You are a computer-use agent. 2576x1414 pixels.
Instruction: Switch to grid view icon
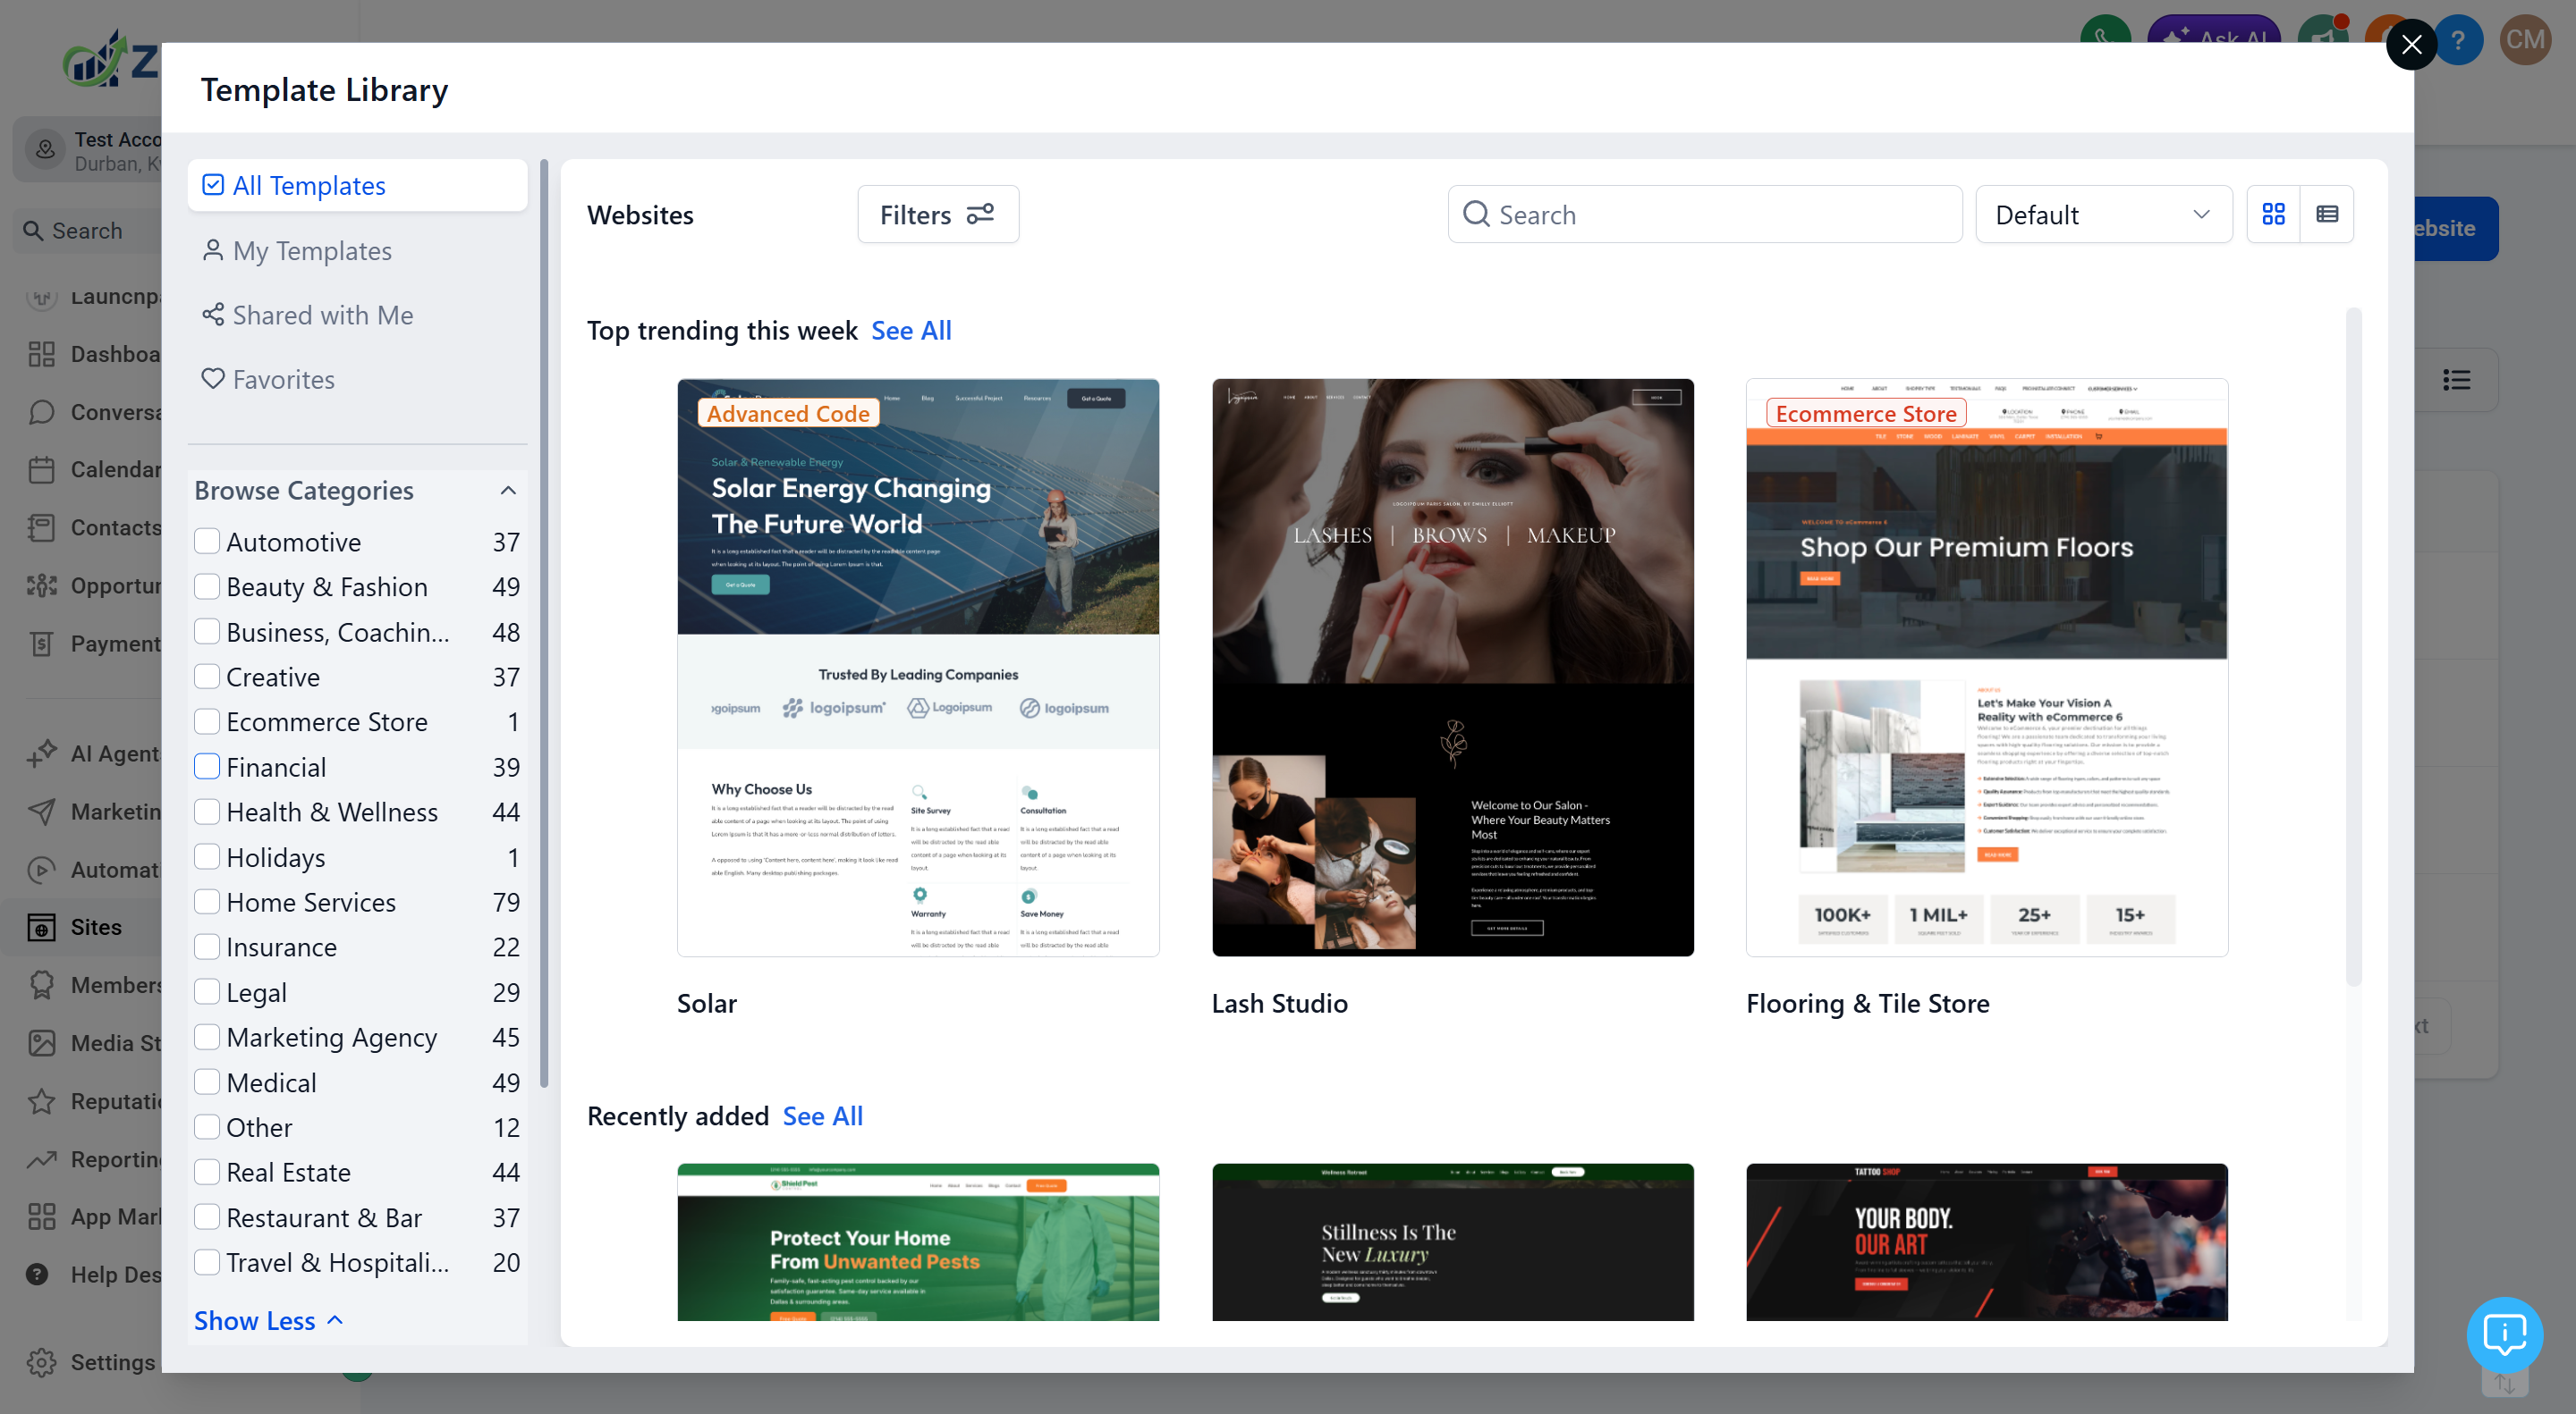point(2273,214)
